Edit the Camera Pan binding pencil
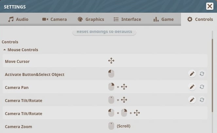This screenshot has height=133, width=217. click(x=192, y=87)
